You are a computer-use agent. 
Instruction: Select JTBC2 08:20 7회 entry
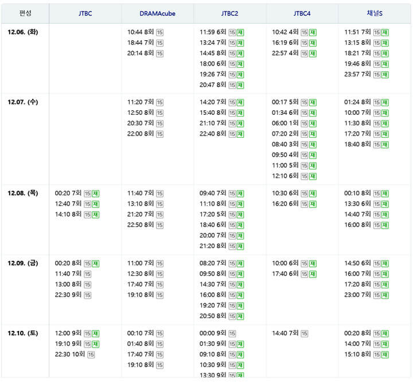pyautogui.click(x=213, y=263)
